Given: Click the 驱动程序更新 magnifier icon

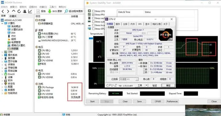Looking at the screenshot, I should [x=66, y=11].
